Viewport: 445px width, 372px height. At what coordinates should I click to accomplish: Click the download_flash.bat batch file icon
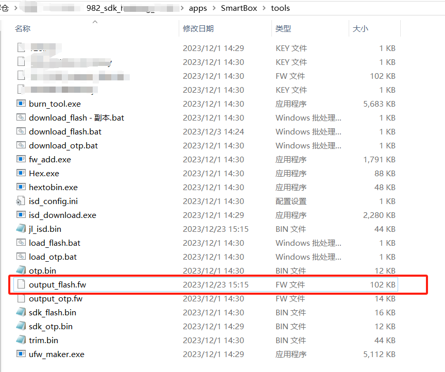[21, 131]
